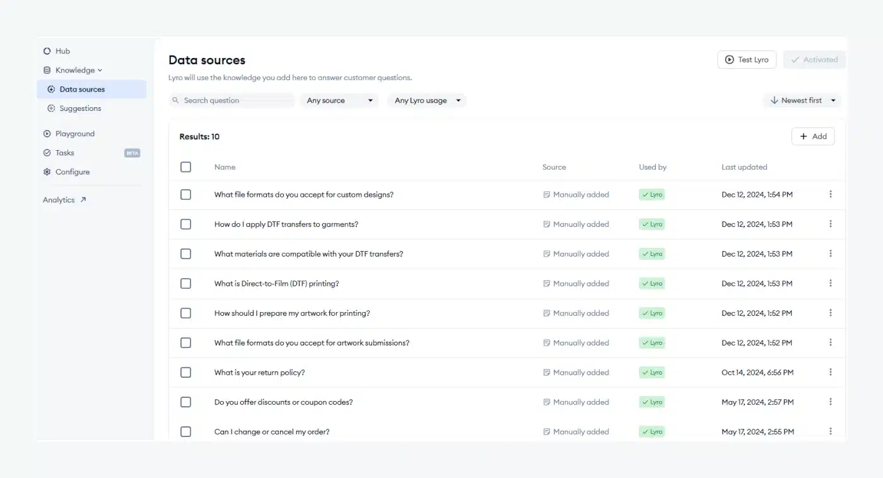The image size is (883, 478).
Task: Check the artwork submissions formats row
Action: click(x=185, y=343)
